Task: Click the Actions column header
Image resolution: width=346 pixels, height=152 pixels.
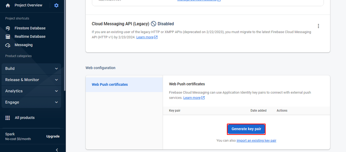Action: point(282,111)
